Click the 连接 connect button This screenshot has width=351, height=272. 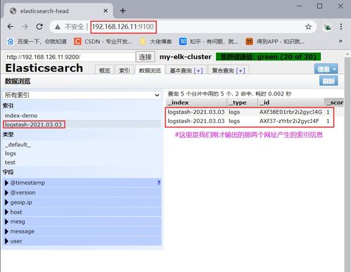(x=146, y=57)
